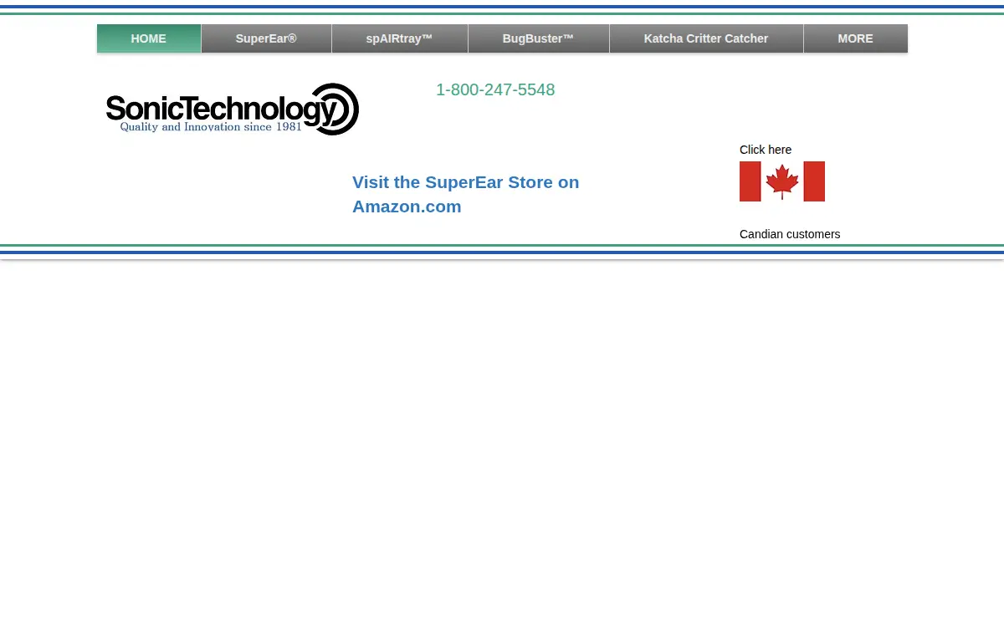Click the Canadian flag image
Image resolution: width=1004 pixels, height=627 pixels.
(782, 181)
